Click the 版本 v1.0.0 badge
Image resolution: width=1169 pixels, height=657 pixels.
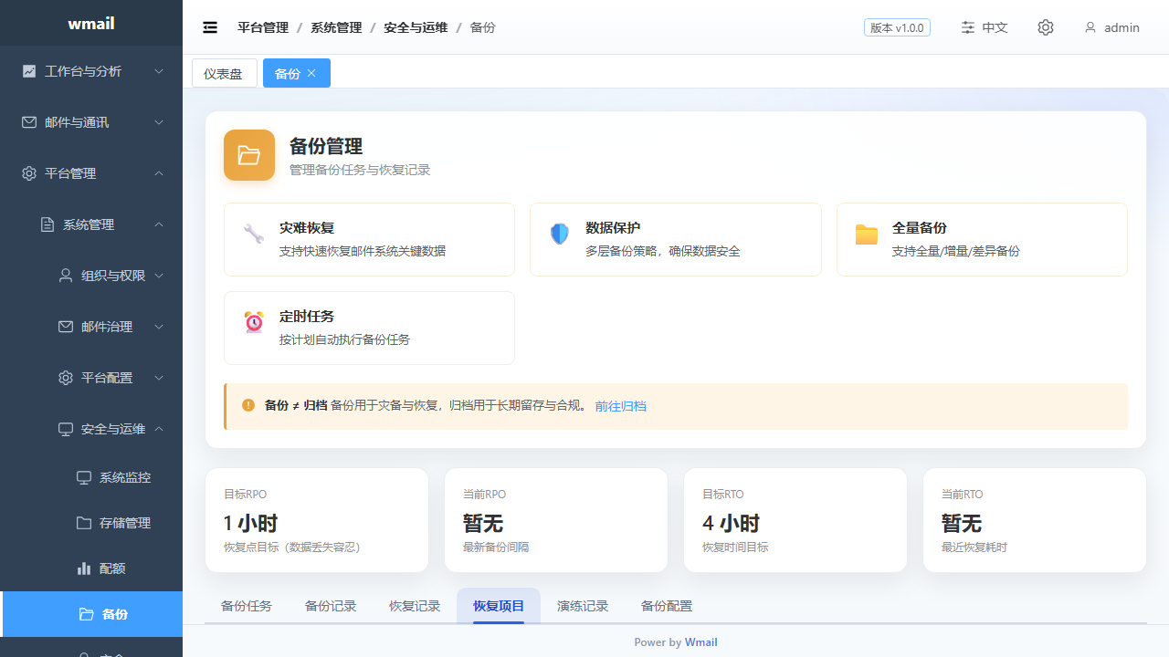[x=897, y=27]
